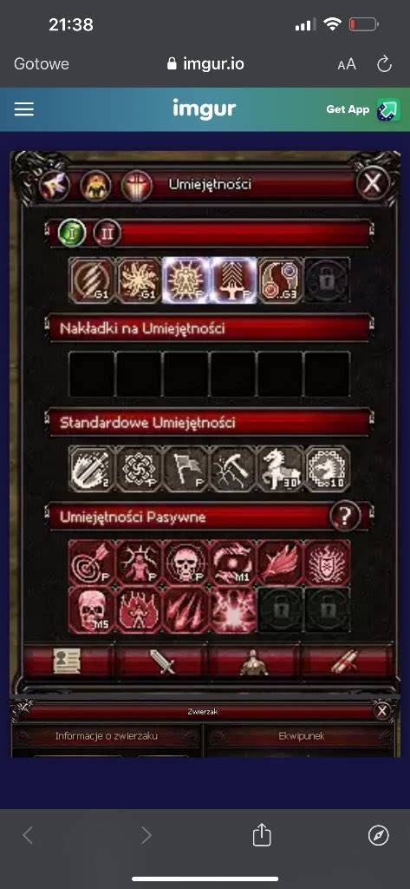Switch to skill group II

107,233
